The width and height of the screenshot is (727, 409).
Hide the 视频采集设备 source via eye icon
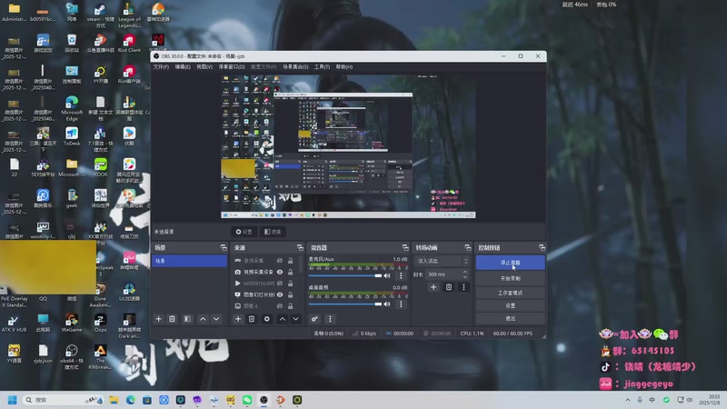(x=280, y=272)
